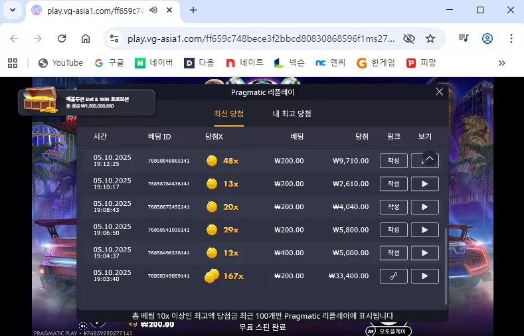This screenshot has height=336, width=524.
Task: Go back in browser history
Action: pos(14,39)
